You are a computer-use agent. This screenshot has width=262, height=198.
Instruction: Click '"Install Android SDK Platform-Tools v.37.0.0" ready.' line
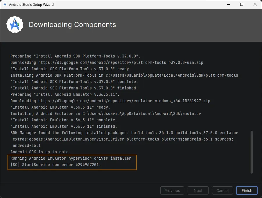tap(71, 69)
